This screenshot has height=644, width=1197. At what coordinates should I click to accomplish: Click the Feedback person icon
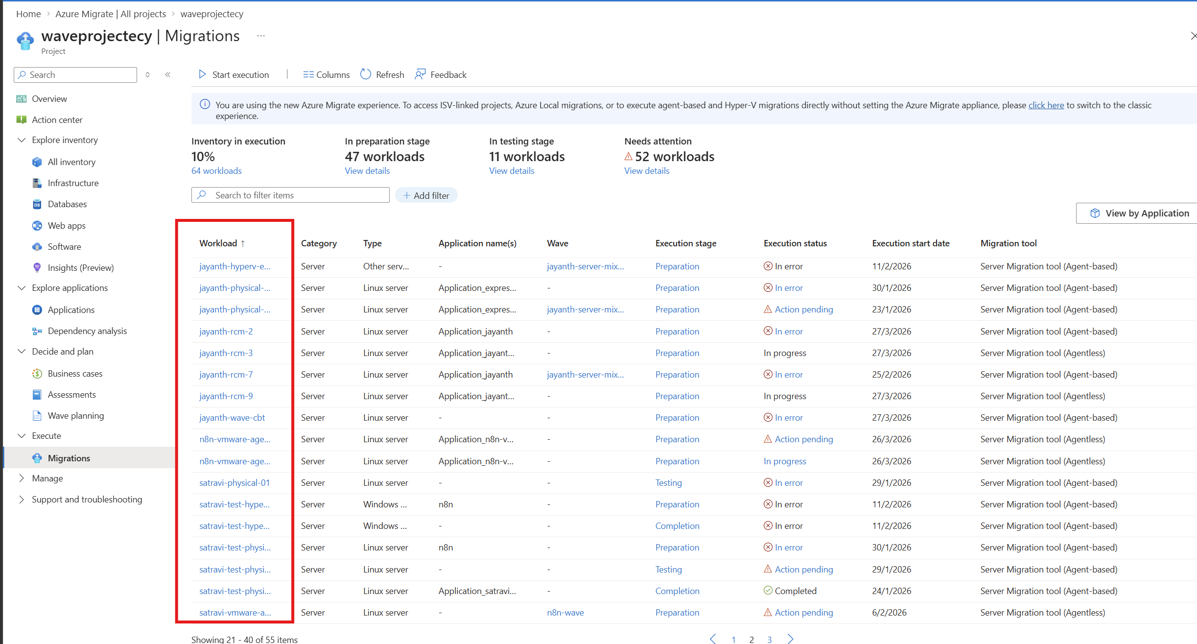click(x=420, y=74)
